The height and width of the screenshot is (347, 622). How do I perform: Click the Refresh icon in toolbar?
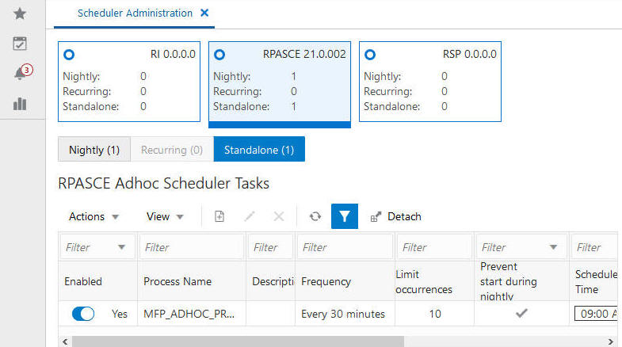(x=315, y=216)
